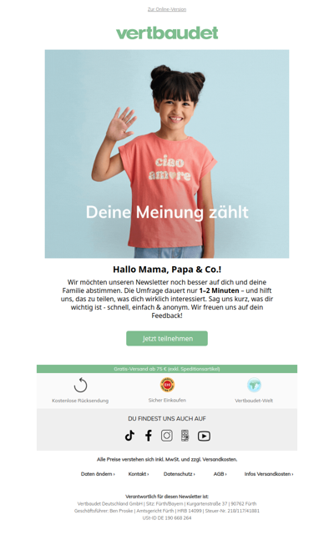Visit the Facebook page via icon
The height and width of the screenshot is (535, 334).
[149, 436]
